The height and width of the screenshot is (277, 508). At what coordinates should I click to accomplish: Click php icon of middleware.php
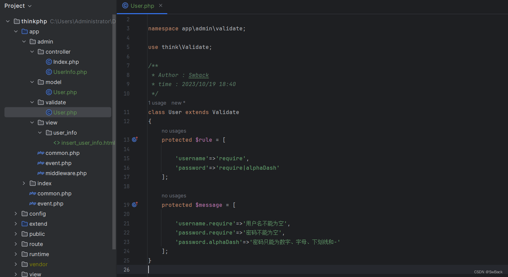[x=41, y=173]
